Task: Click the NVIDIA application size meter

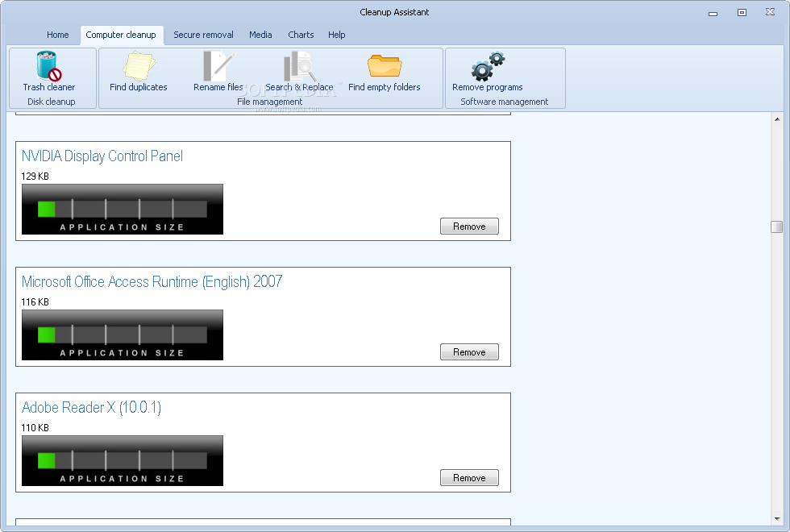Action: click(x=123, y=209)
